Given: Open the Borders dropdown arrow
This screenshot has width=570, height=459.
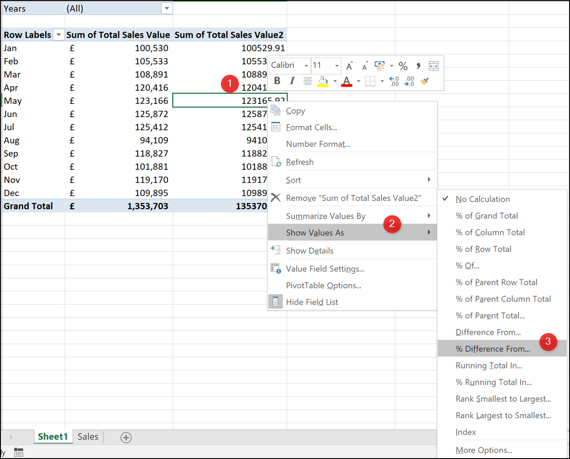Looking at the screenshot, I should [381, 81].
